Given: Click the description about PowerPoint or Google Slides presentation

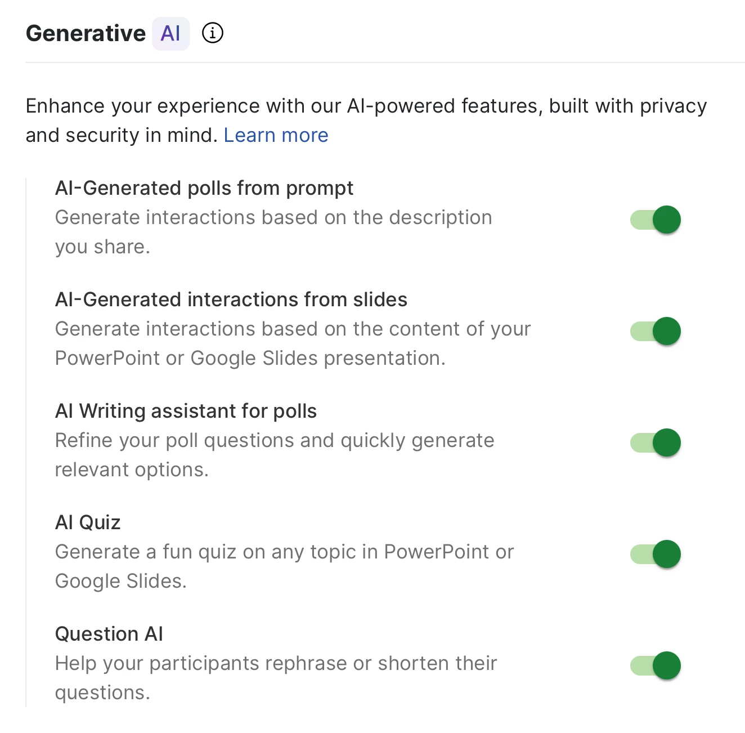Looking at the screenshot, I should tap(250, 358).
